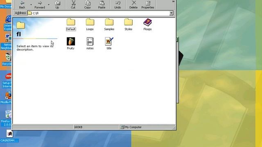
Task: Select the Firefox Setup 2.0.0 installer icon
Action: (x=7, y=118)
